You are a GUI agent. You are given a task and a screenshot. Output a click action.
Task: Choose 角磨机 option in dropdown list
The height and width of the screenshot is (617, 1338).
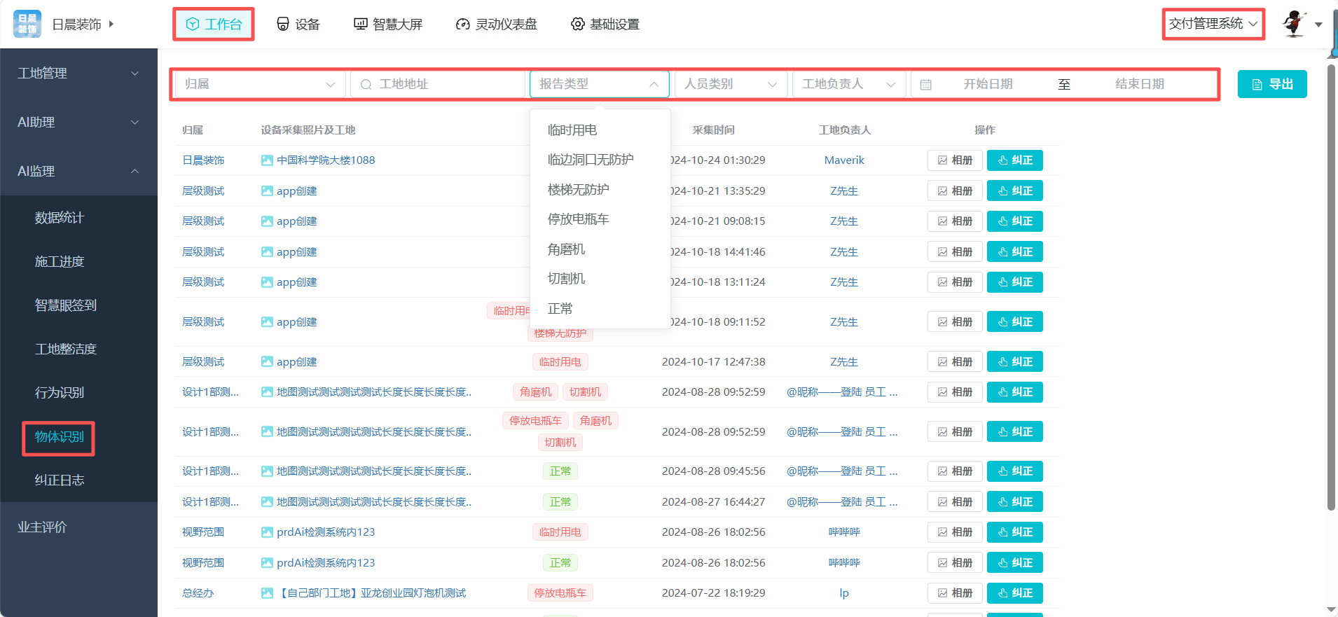(x=566, y=249)
